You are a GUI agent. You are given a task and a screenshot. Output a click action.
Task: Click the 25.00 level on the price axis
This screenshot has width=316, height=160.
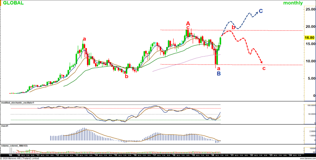309,9
